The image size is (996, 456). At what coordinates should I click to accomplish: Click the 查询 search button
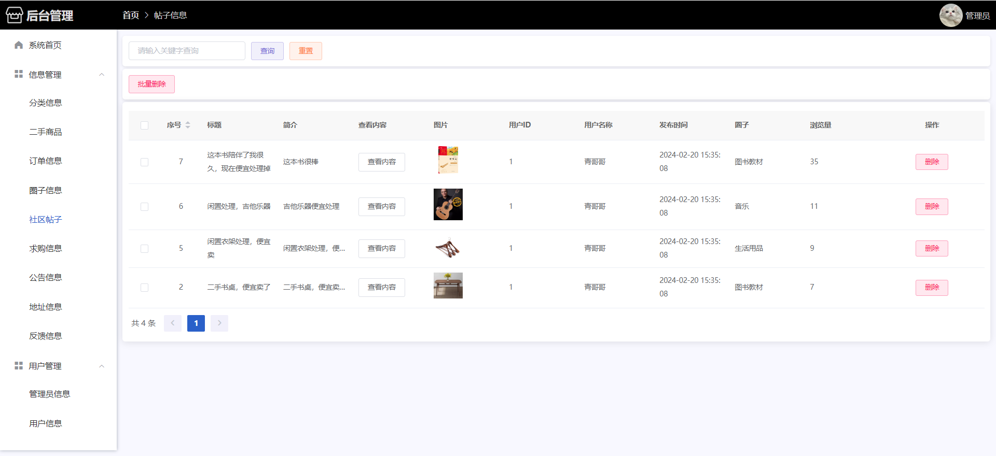click(267, 51)
